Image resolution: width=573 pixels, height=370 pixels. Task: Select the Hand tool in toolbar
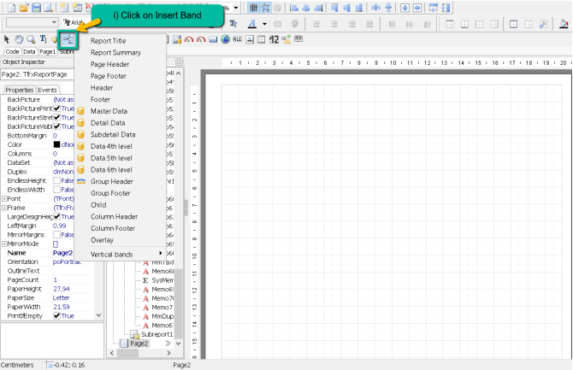click(19, 38)
